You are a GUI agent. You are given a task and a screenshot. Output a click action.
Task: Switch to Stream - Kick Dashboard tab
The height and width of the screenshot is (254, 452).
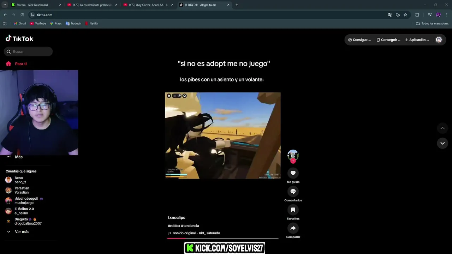click(36, 5)
